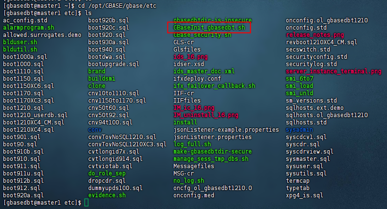This screenshot has width=387, height=209.
Task: Click the GBaseInit_gbasedbt.sh file name
Action: [209, 28]
